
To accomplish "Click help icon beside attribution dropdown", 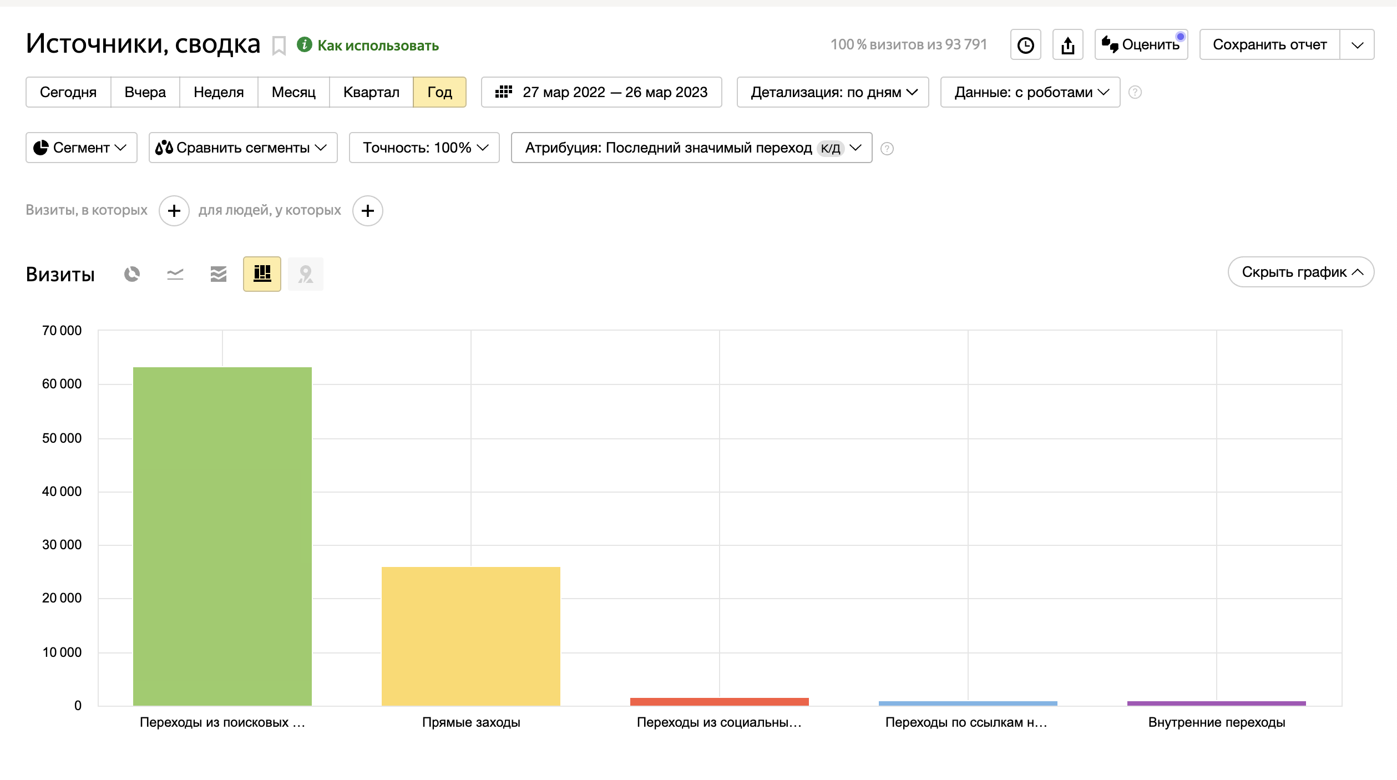I will click(887, 149).
